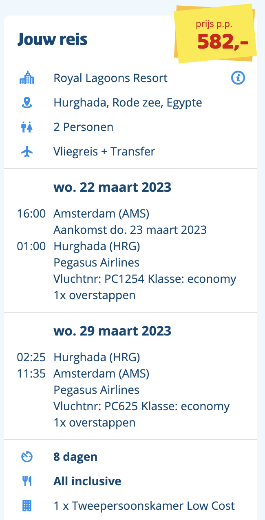Click the hotel building icon

coord(27,78)
